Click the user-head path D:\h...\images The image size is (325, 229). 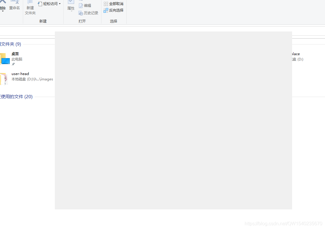click(32, 79)
